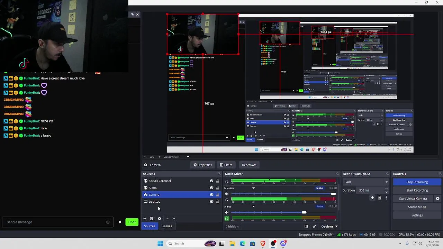This screenshot has height=249, width=443.
Task: Deactivate the Camera source
Action: click(249, 165)
